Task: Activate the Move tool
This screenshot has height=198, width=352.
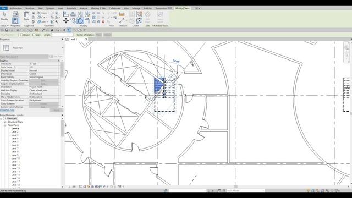Action: [x=66, y=21]
